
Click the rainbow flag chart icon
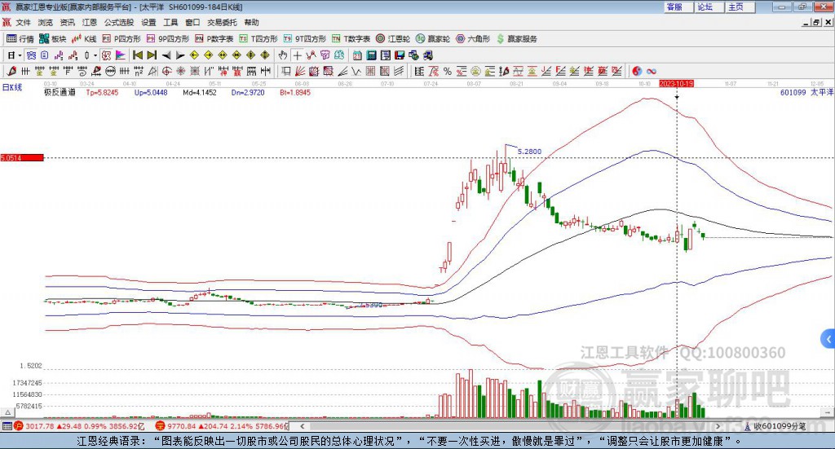[x=121, y=55]
